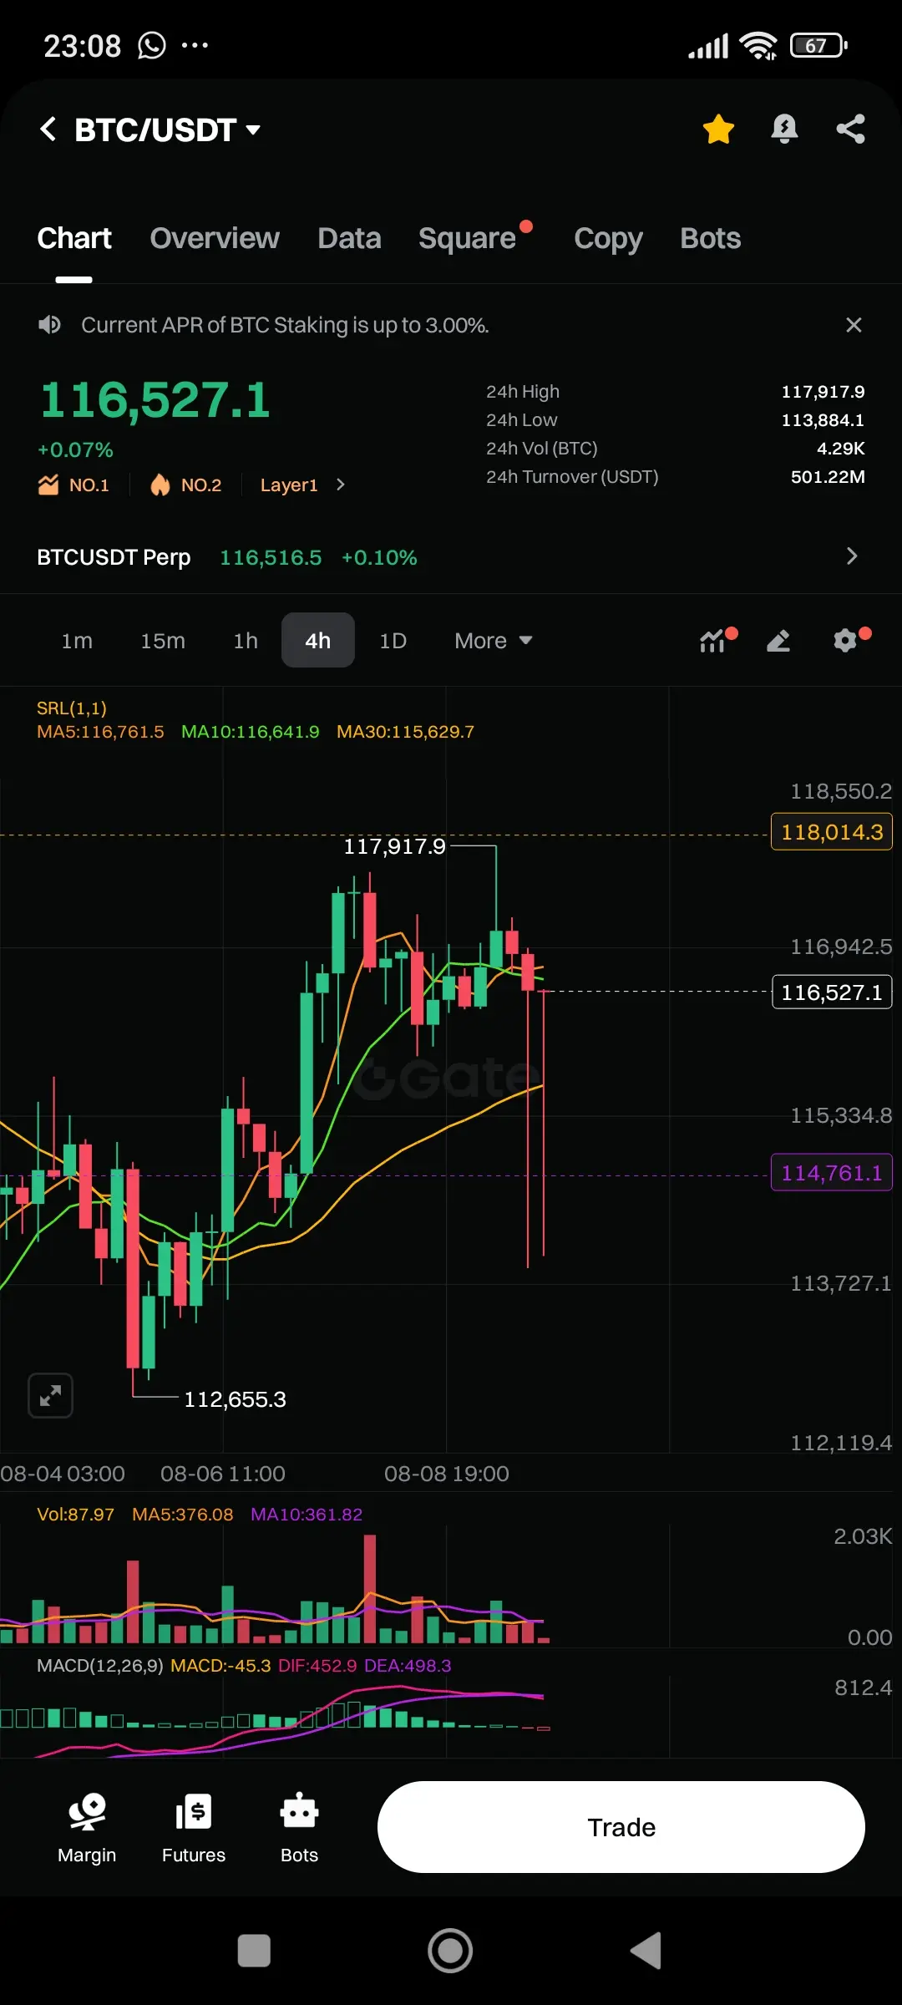Tap the MA30:115,629.7 indicator value

[x=405, y=732]
